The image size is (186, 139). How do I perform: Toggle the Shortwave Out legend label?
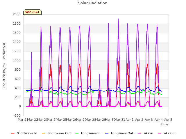click(59, 133)
